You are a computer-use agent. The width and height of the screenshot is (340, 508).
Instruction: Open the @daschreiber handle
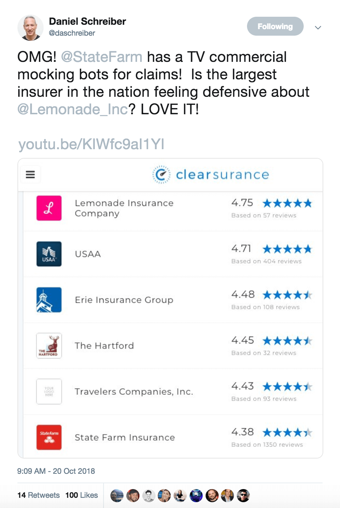pyautogui.click(x=72, y=33)
